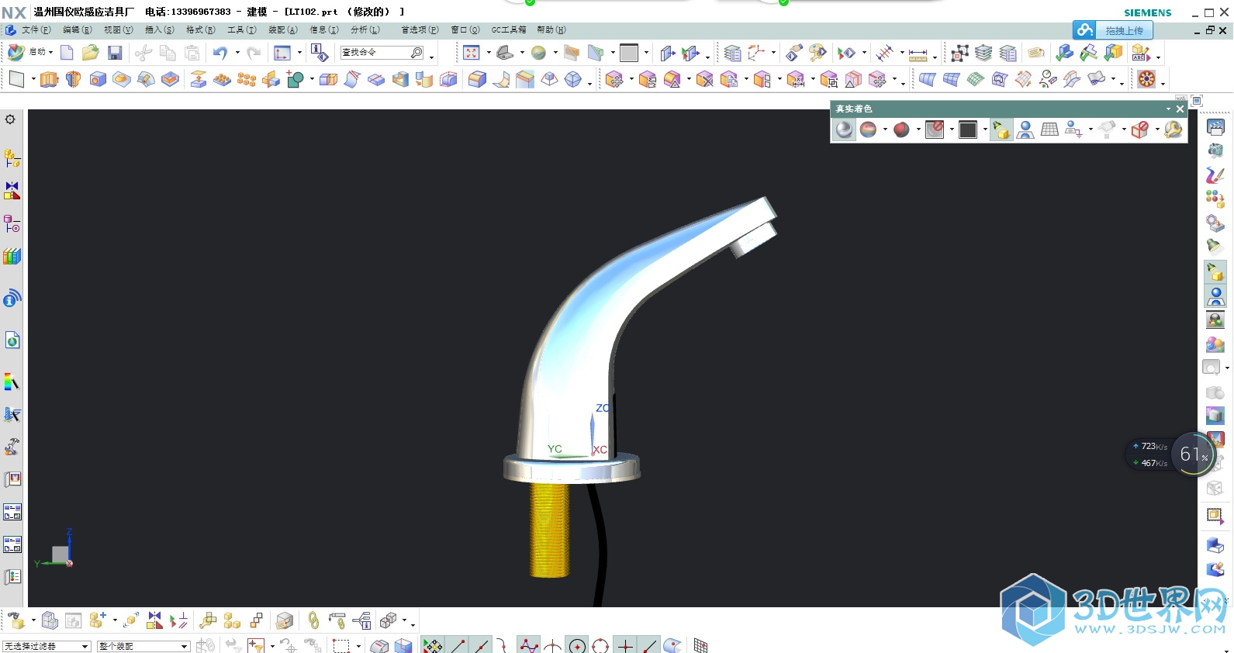Expand the sketch plane rectangle dropdown arrow
This screenshot has height=653, width=1234.
(33, 79)
